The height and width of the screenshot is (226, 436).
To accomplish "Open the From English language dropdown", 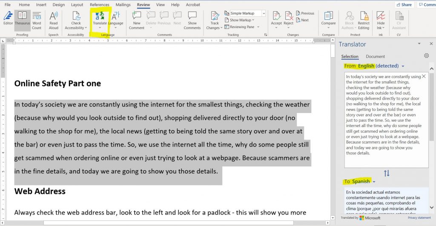I will [403, 66].
